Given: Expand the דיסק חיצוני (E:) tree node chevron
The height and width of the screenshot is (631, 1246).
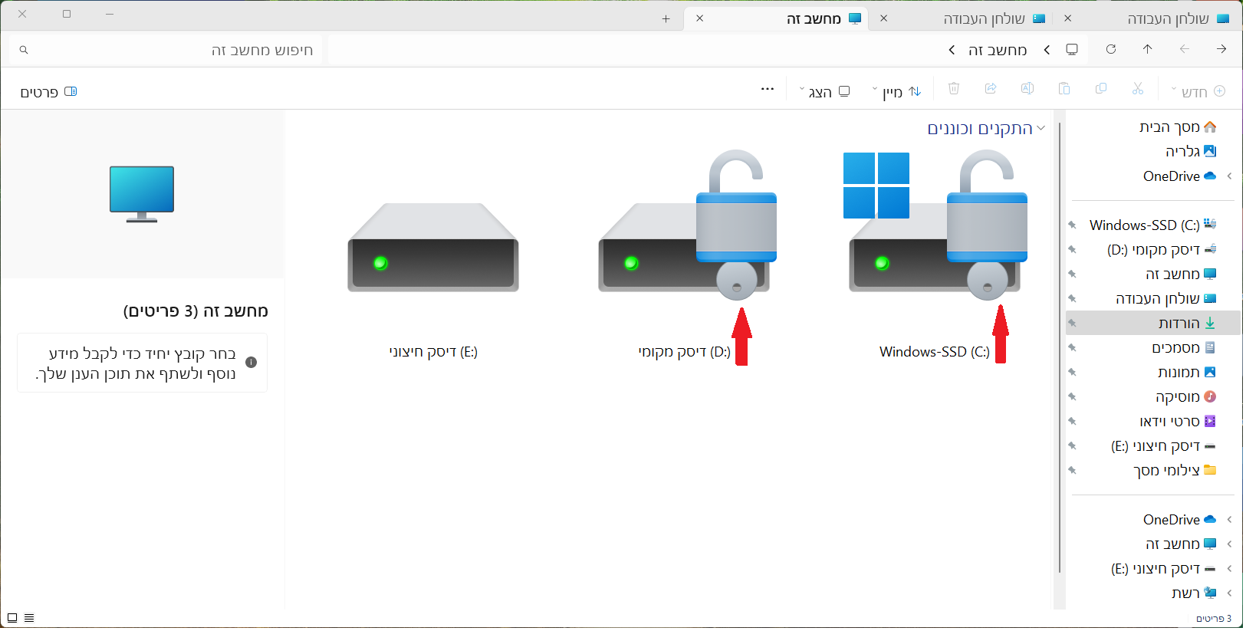Looking at the screenshot, I should pyautogui.click(x=1229, y=569).
